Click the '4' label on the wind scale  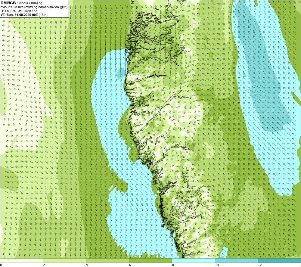tap(87, 265)
